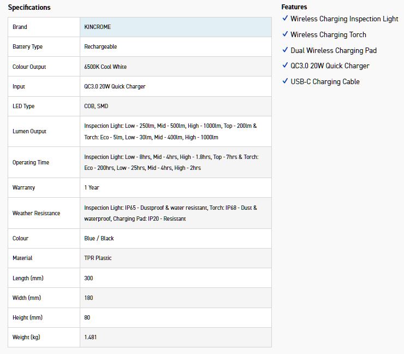Click the checkmark next to QC3.0 20W Quick Charger feature
Viewport: 404px width, 354px height.
[x=285, y=66]
